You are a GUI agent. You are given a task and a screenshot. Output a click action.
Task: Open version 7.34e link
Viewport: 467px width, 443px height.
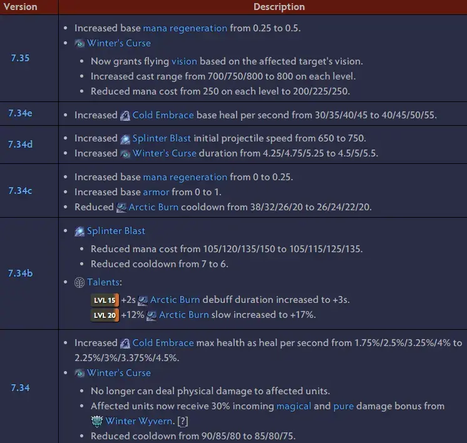click(20, 113)
